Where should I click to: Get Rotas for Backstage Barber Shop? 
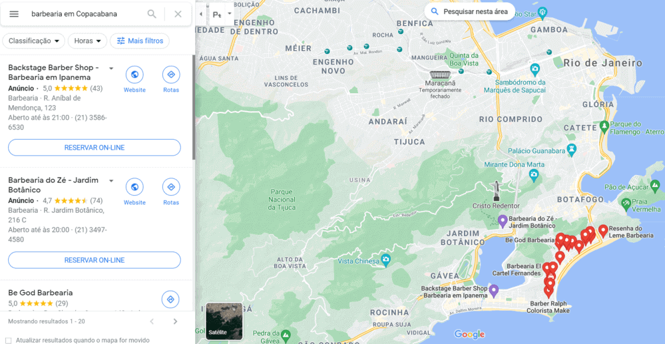[171, 79]
